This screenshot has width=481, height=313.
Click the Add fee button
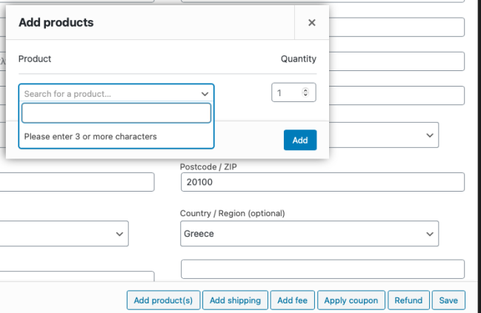pyautogui.click(x=293, y=300)
